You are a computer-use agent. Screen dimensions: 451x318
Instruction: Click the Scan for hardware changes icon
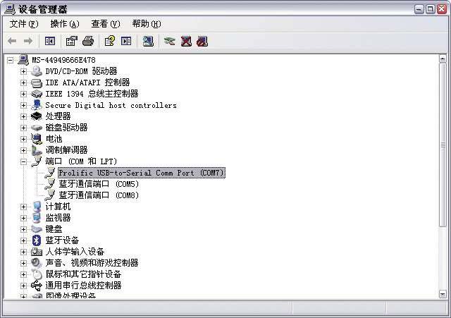pyautogui.click(x=148, y=41)
